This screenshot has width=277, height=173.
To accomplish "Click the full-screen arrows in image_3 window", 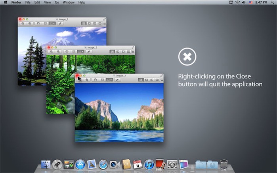I will pyautogui.click(x=161, y=75).
